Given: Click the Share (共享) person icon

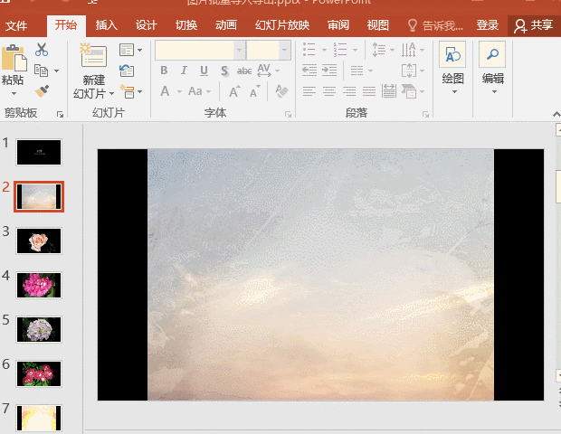Looking at the screenshot, I should tap(520, 25).
